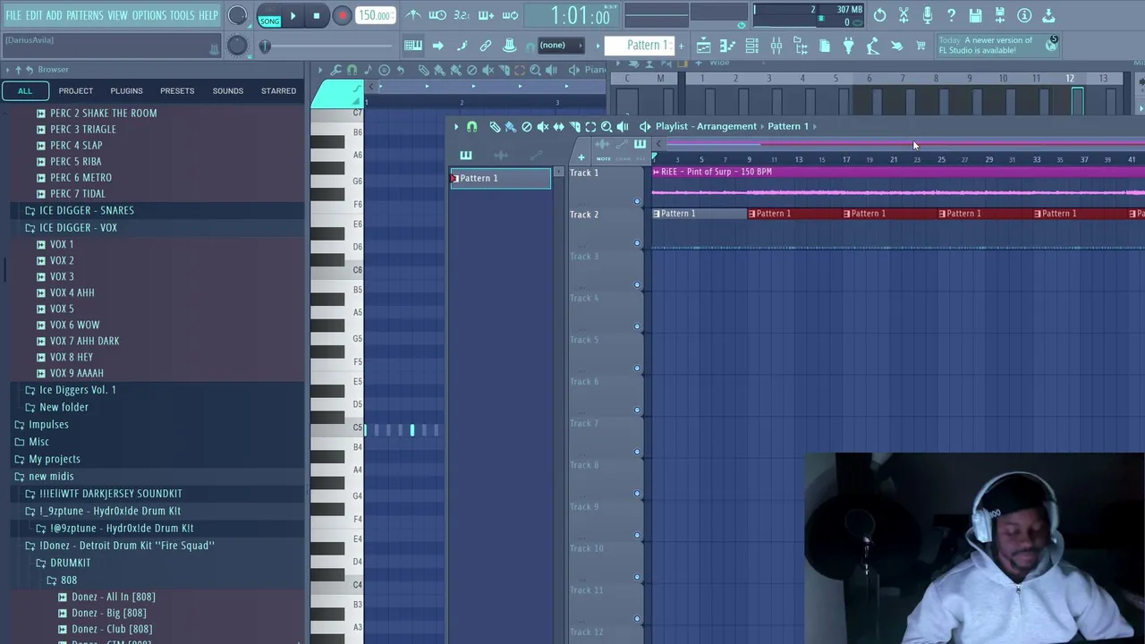Add a new pattern with the plus button

pos(681,46)
